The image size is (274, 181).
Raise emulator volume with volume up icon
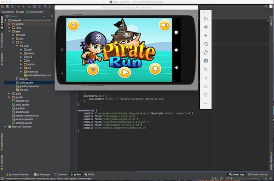tap(206, 27)
